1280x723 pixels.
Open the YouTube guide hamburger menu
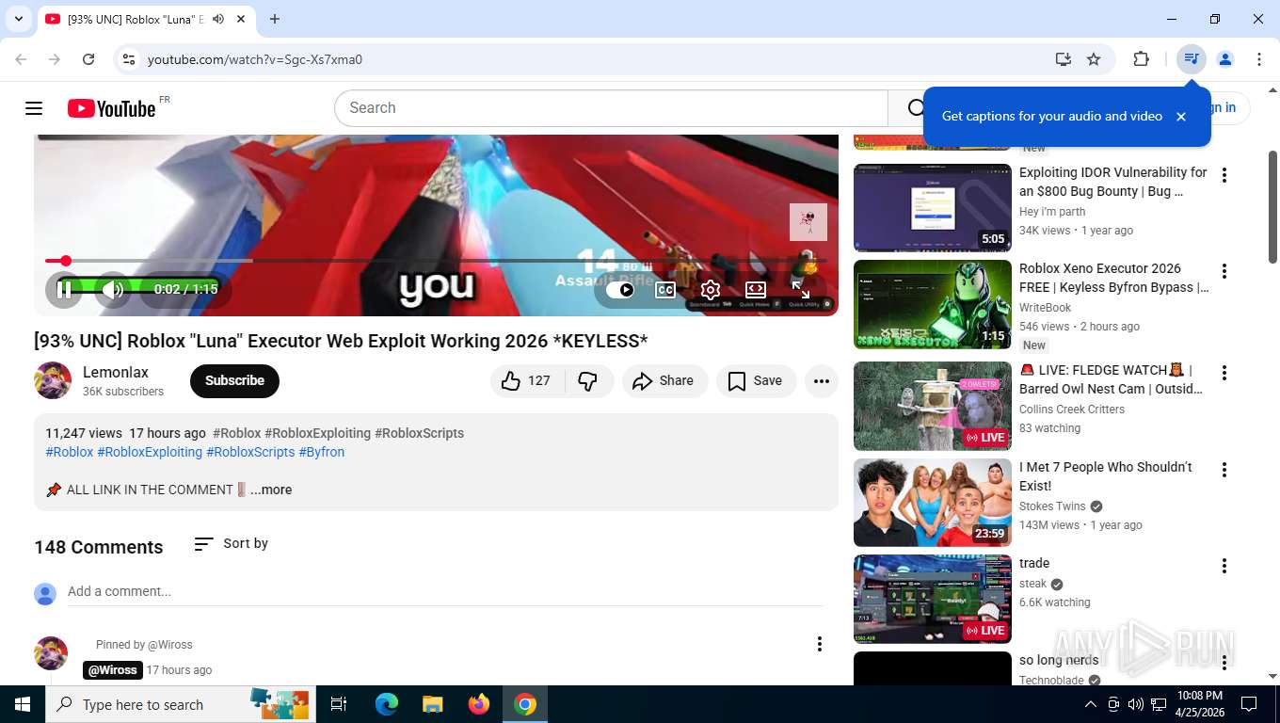[34, 108]
